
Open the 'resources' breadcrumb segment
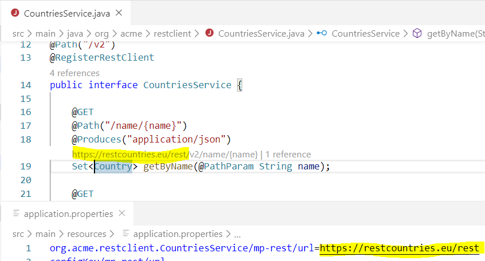[86, 234]
